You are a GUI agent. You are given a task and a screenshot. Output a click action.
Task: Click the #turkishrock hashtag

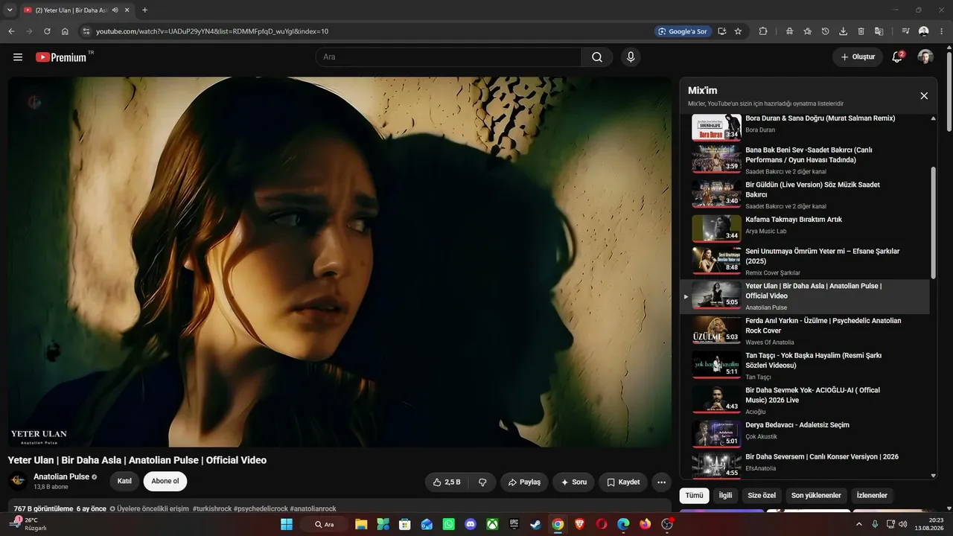point(212,508)
